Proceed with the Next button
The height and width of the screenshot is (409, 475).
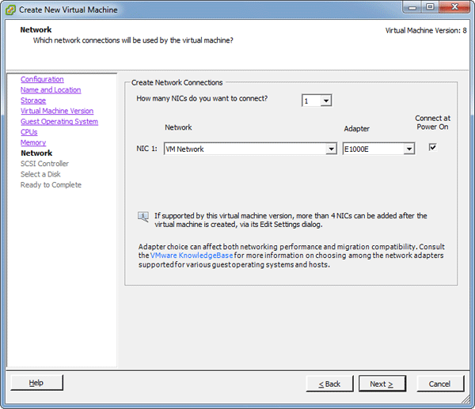(x=382, y=384)
